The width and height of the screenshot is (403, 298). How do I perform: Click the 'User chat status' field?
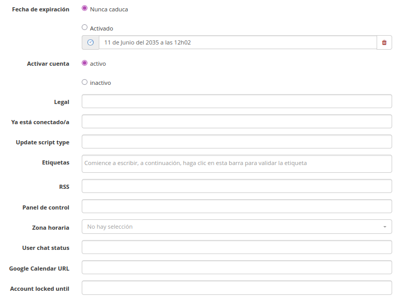(x=236, y=247)
